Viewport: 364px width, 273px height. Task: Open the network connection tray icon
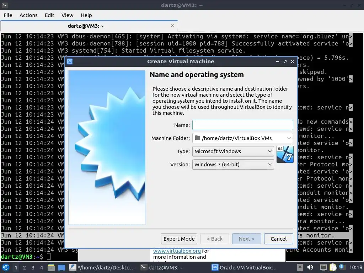click(x=323, y=267)
